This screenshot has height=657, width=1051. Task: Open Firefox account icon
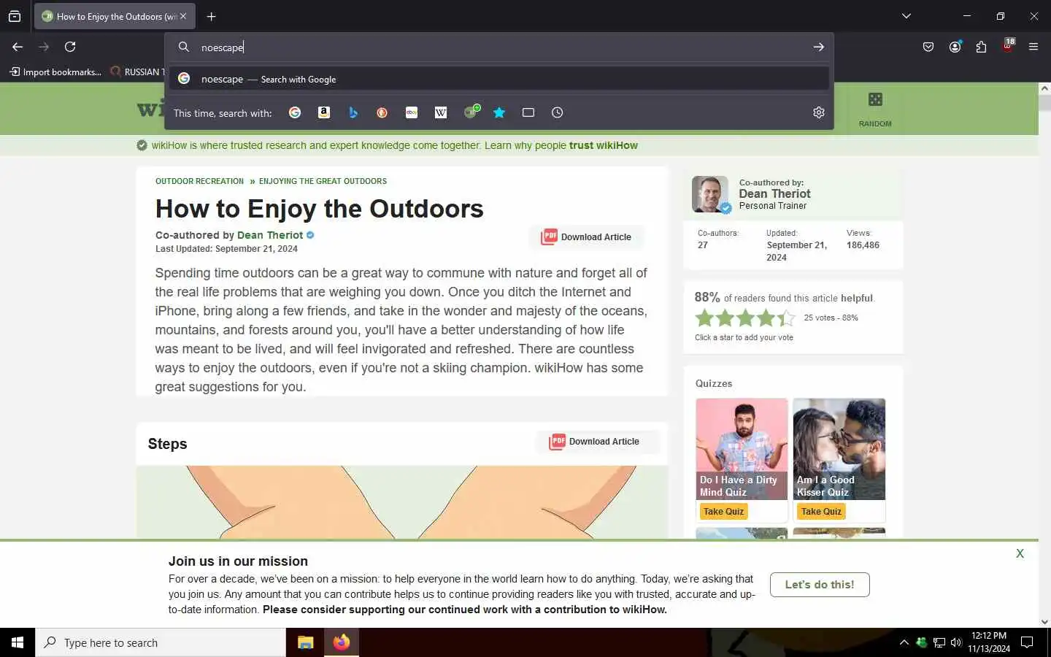tap(955, 47)
